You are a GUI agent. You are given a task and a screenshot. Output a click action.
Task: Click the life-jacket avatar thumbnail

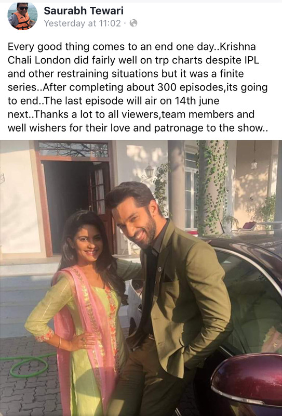pyautogui.click(x=22, y=17)
